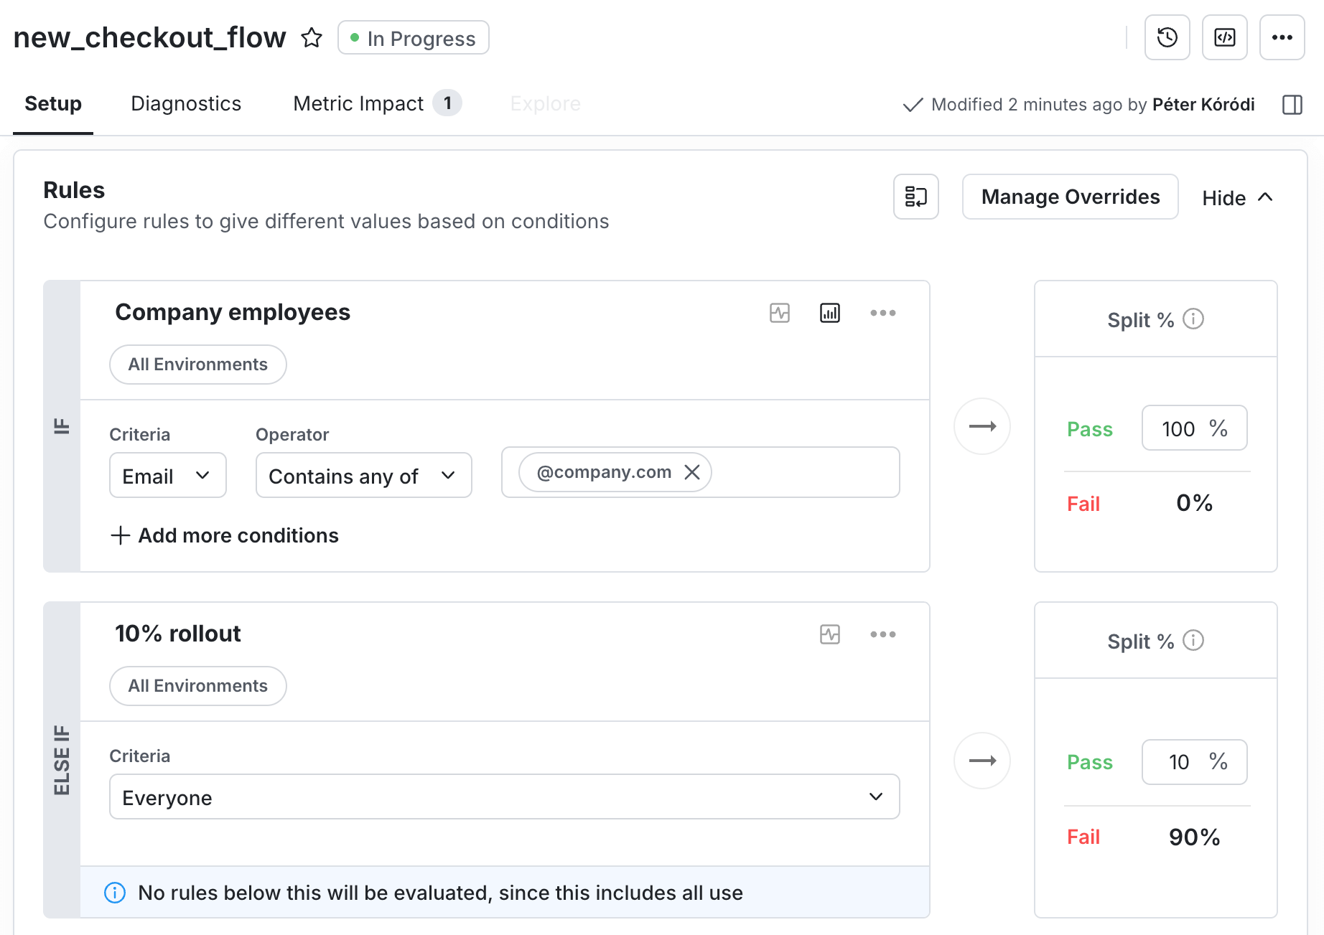Open the Email criteria dropdown
1324x935 pixels.
[167, 475]
